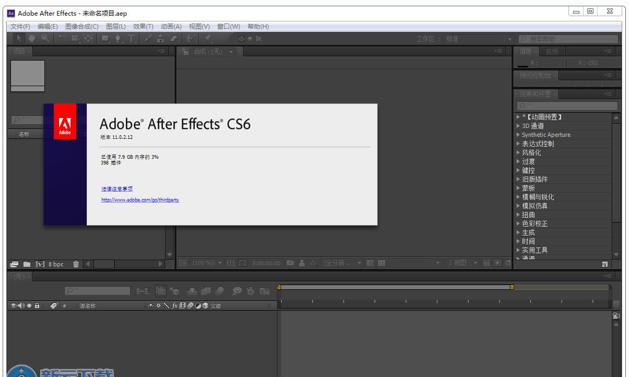629x377 pixels.
Task: Click the 8 bpc color depth button
Action: [x=56, y=264]
